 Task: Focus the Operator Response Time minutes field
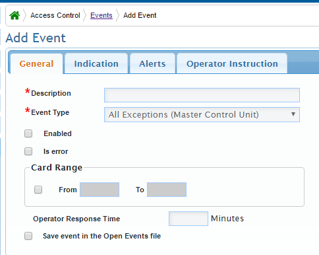pyautogui.click(x=188, y=219)
